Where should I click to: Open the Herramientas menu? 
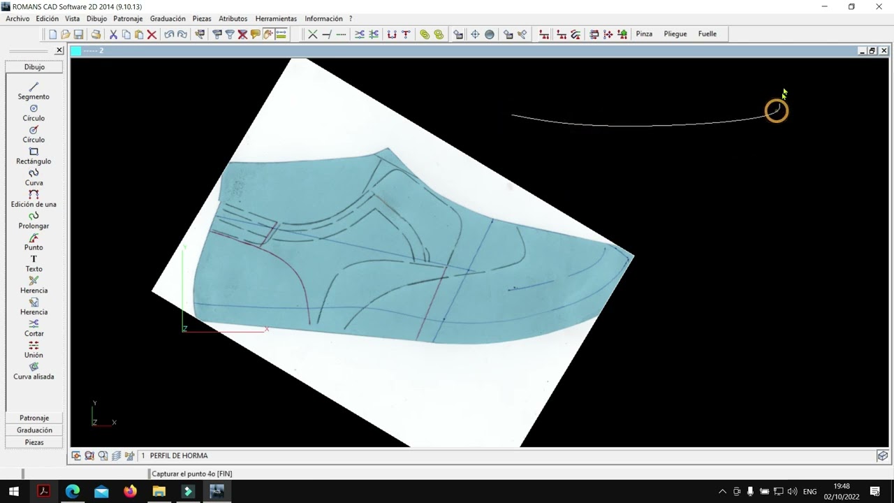coord(276,19)
